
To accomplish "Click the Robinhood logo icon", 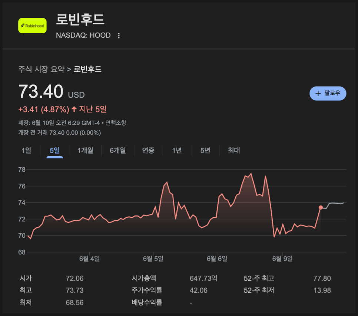I will pos(32,26).
